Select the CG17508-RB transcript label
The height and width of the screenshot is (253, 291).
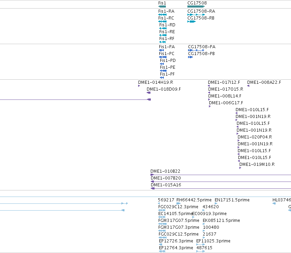[x=201, y=18]
